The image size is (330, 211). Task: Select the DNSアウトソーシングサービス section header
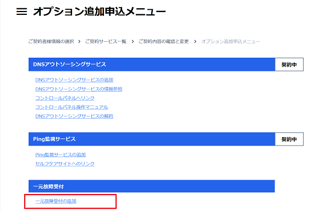(x=152, y=64)
